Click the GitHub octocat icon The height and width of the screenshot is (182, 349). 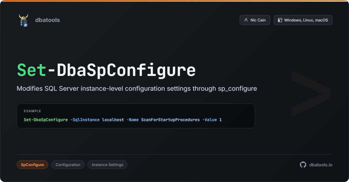tap(303, 165)
